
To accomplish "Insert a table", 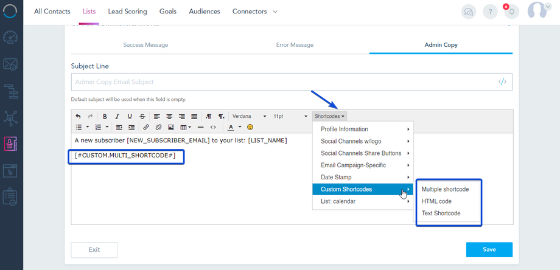I will coord(183,127).
